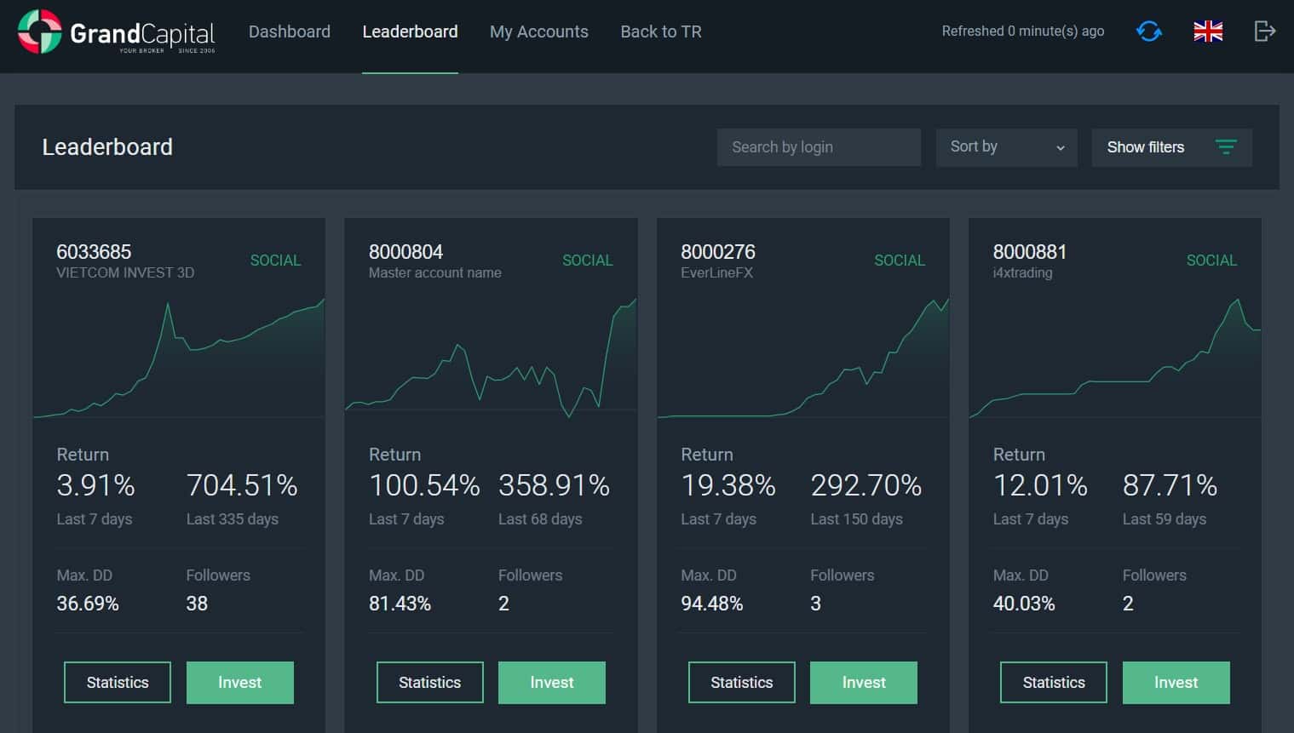1294x733 pixels.
Task: Click account number 8000881
Action: click(x=1030, y=252)
